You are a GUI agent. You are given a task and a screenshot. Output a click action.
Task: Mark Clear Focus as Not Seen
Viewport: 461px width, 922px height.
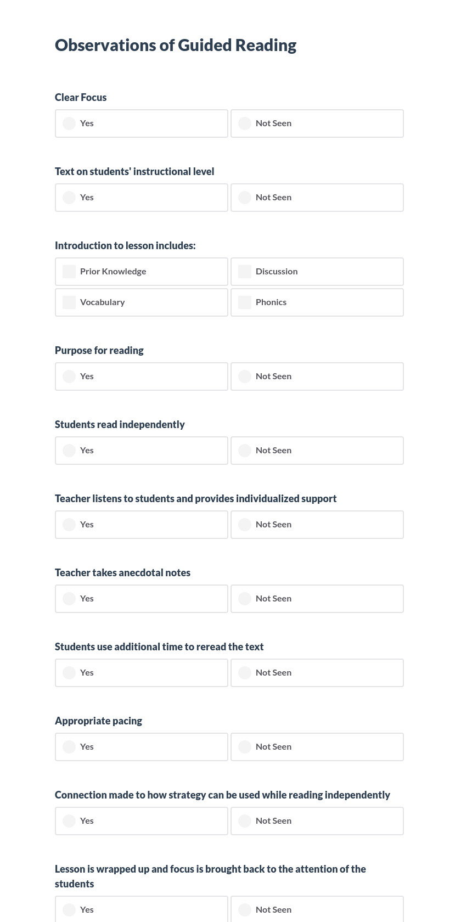tap(245, 123)
